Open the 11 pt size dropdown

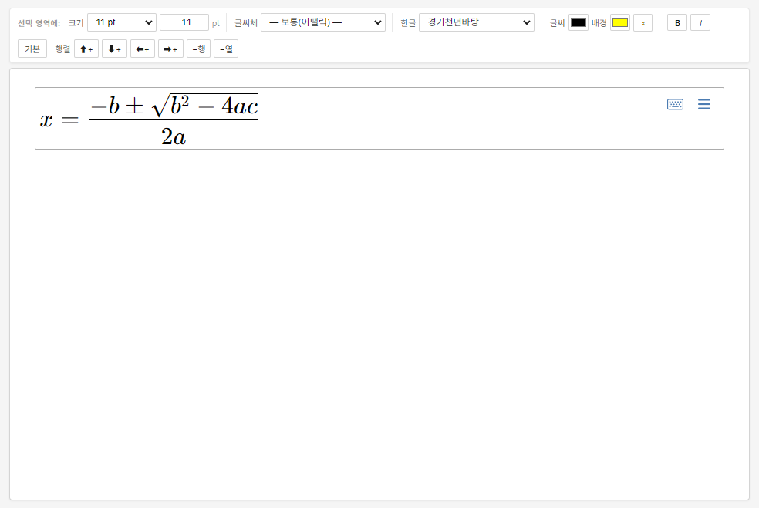coord(122,22)
